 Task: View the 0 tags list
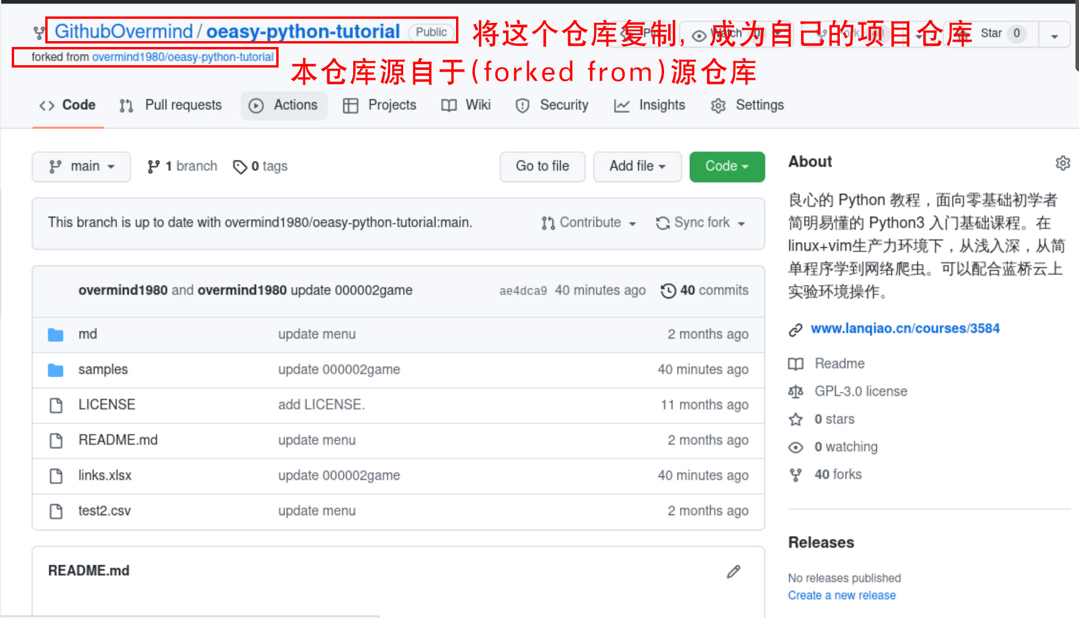(x=260, y=167)
